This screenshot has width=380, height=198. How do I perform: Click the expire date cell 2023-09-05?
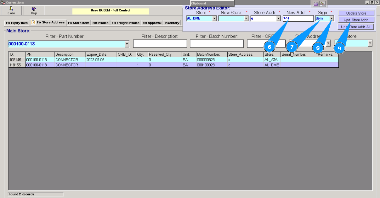(x=101, y=59)
